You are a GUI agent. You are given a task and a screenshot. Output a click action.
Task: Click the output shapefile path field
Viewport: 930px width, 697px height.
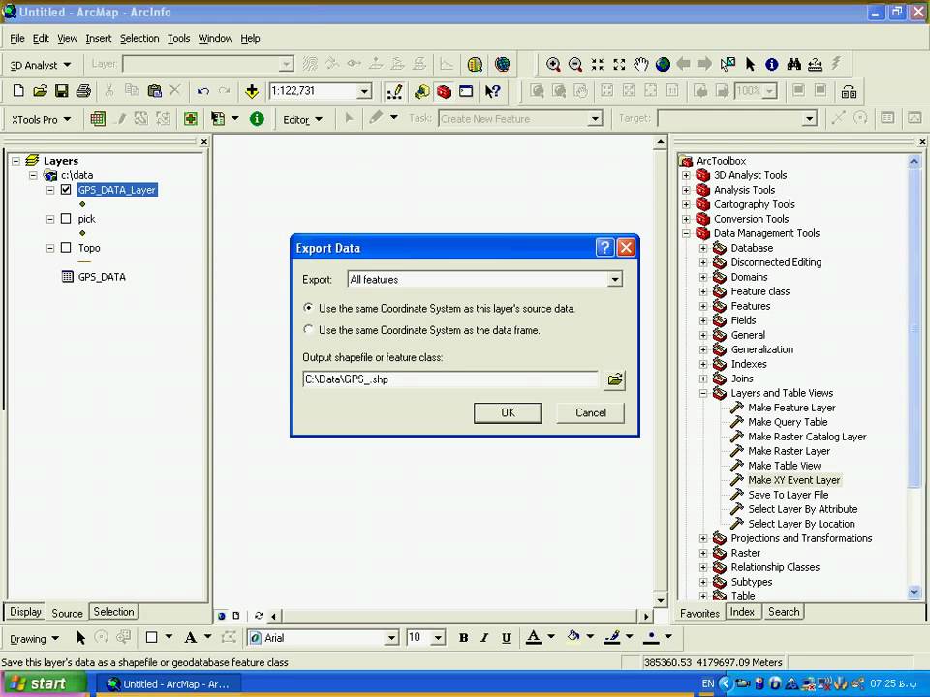coord(450,379)
